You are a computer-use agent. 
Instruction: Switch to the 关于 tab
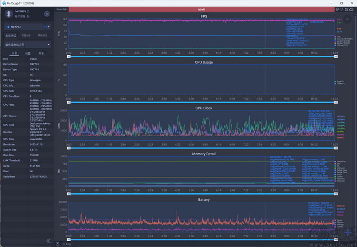coord(41,53)
